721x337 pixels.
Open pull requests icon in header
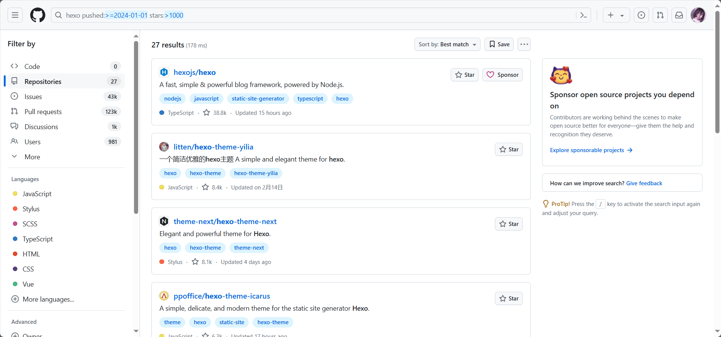click(x=660, y=15)
